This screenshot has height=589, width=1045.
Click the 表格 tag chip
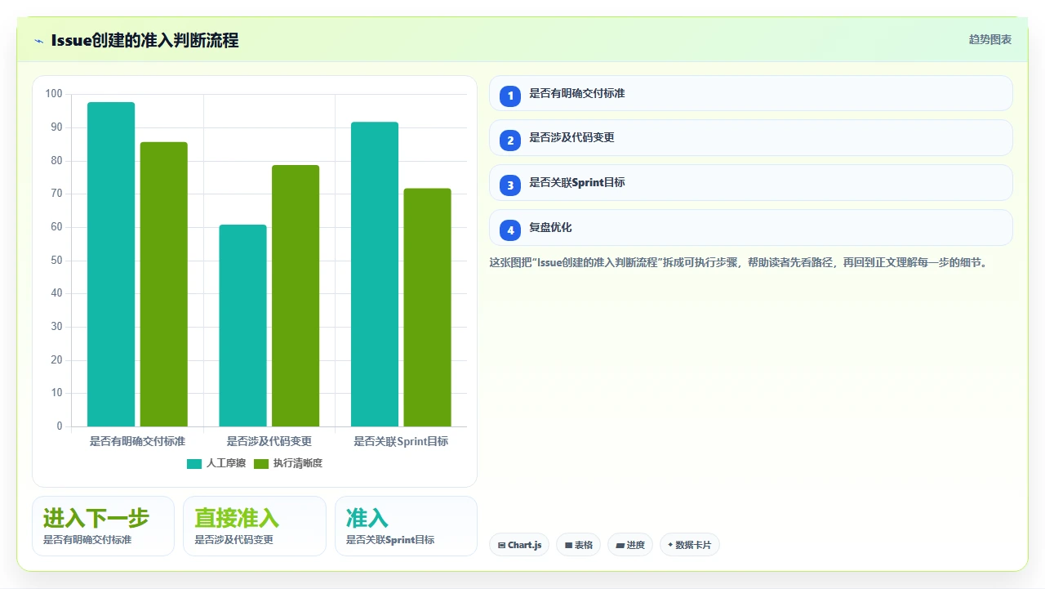pos(579,545)
